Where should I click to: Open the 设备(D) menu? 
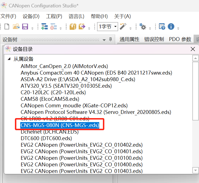(31, 16)
